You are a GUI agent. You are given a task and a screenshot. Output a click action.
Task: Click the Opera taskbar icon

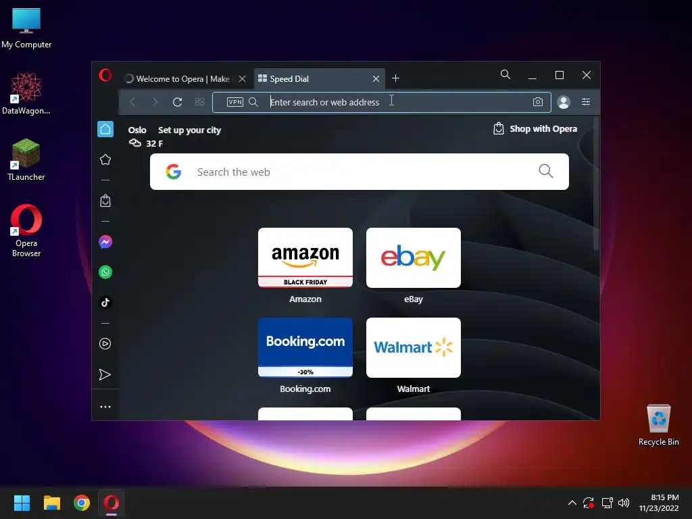[112, 503]
